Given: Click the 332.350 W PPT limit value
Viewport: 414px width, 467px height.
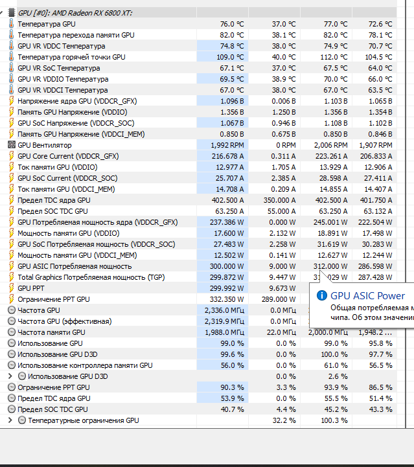Looking at the screenshot, I should 227,299.
